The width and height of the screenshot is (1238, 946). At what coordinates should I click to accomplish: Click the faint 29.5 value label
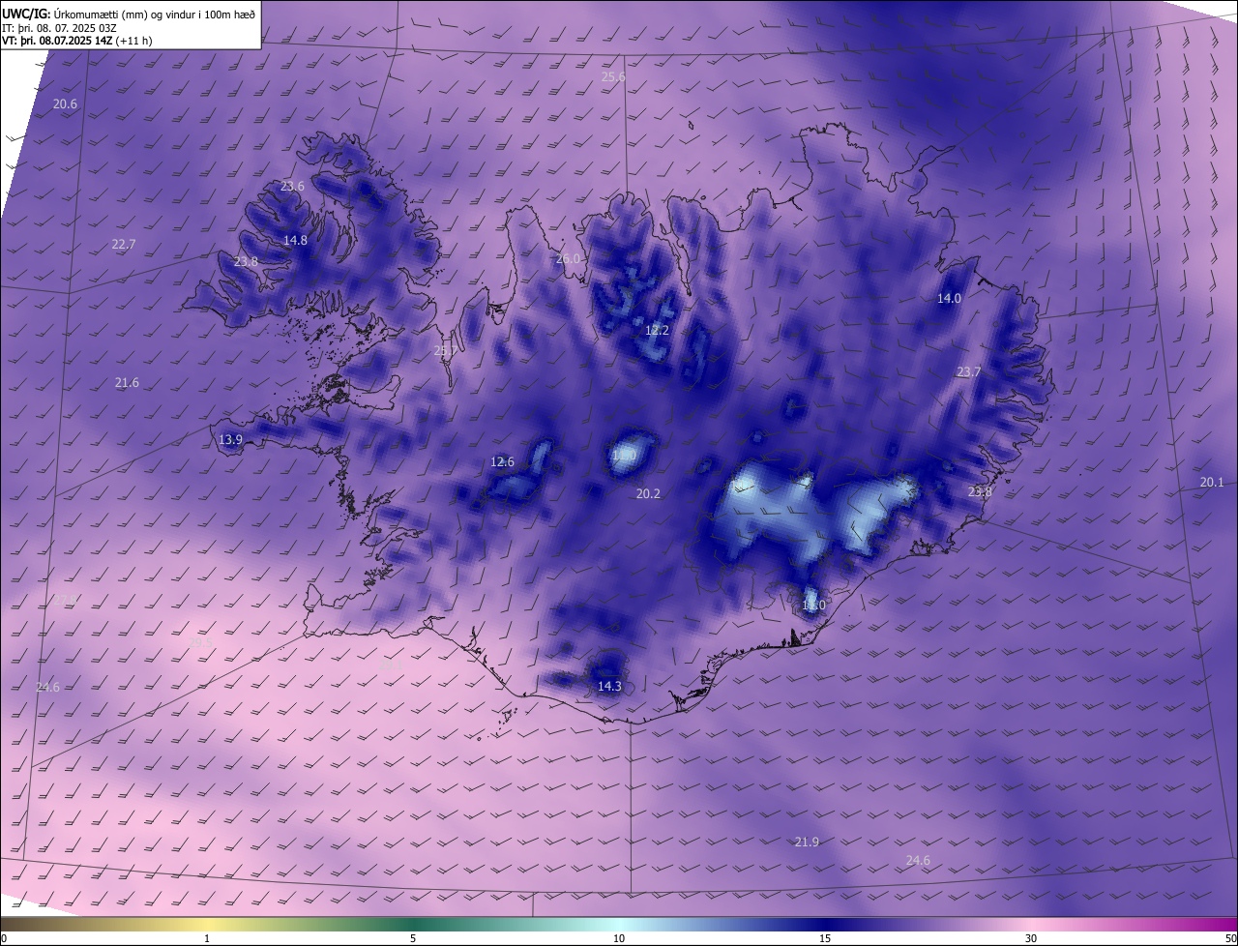click(200, 642)
